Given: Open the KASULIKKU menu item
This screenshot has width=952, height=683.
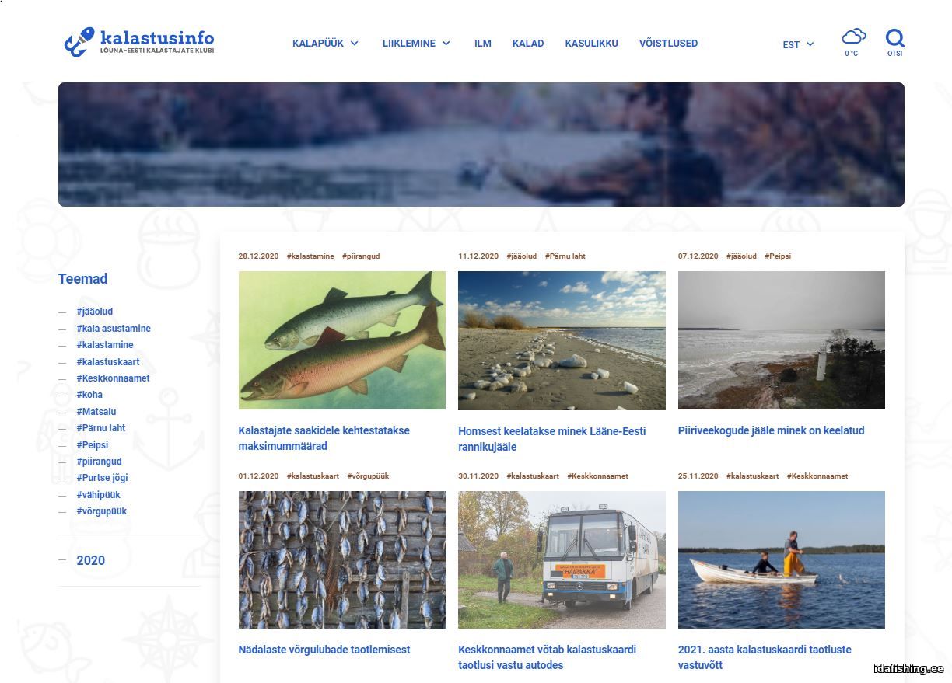Looking at the screenshot, I should (591, 44).
